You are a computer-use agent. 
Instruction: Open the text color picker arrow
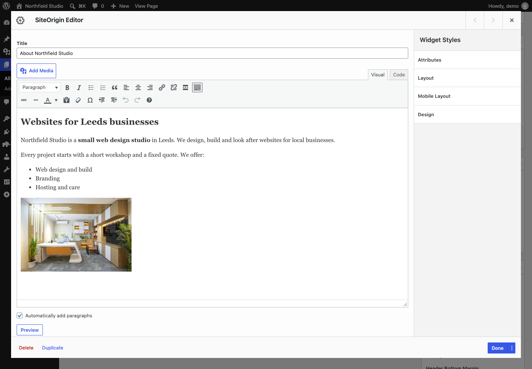tap(56, 100)
